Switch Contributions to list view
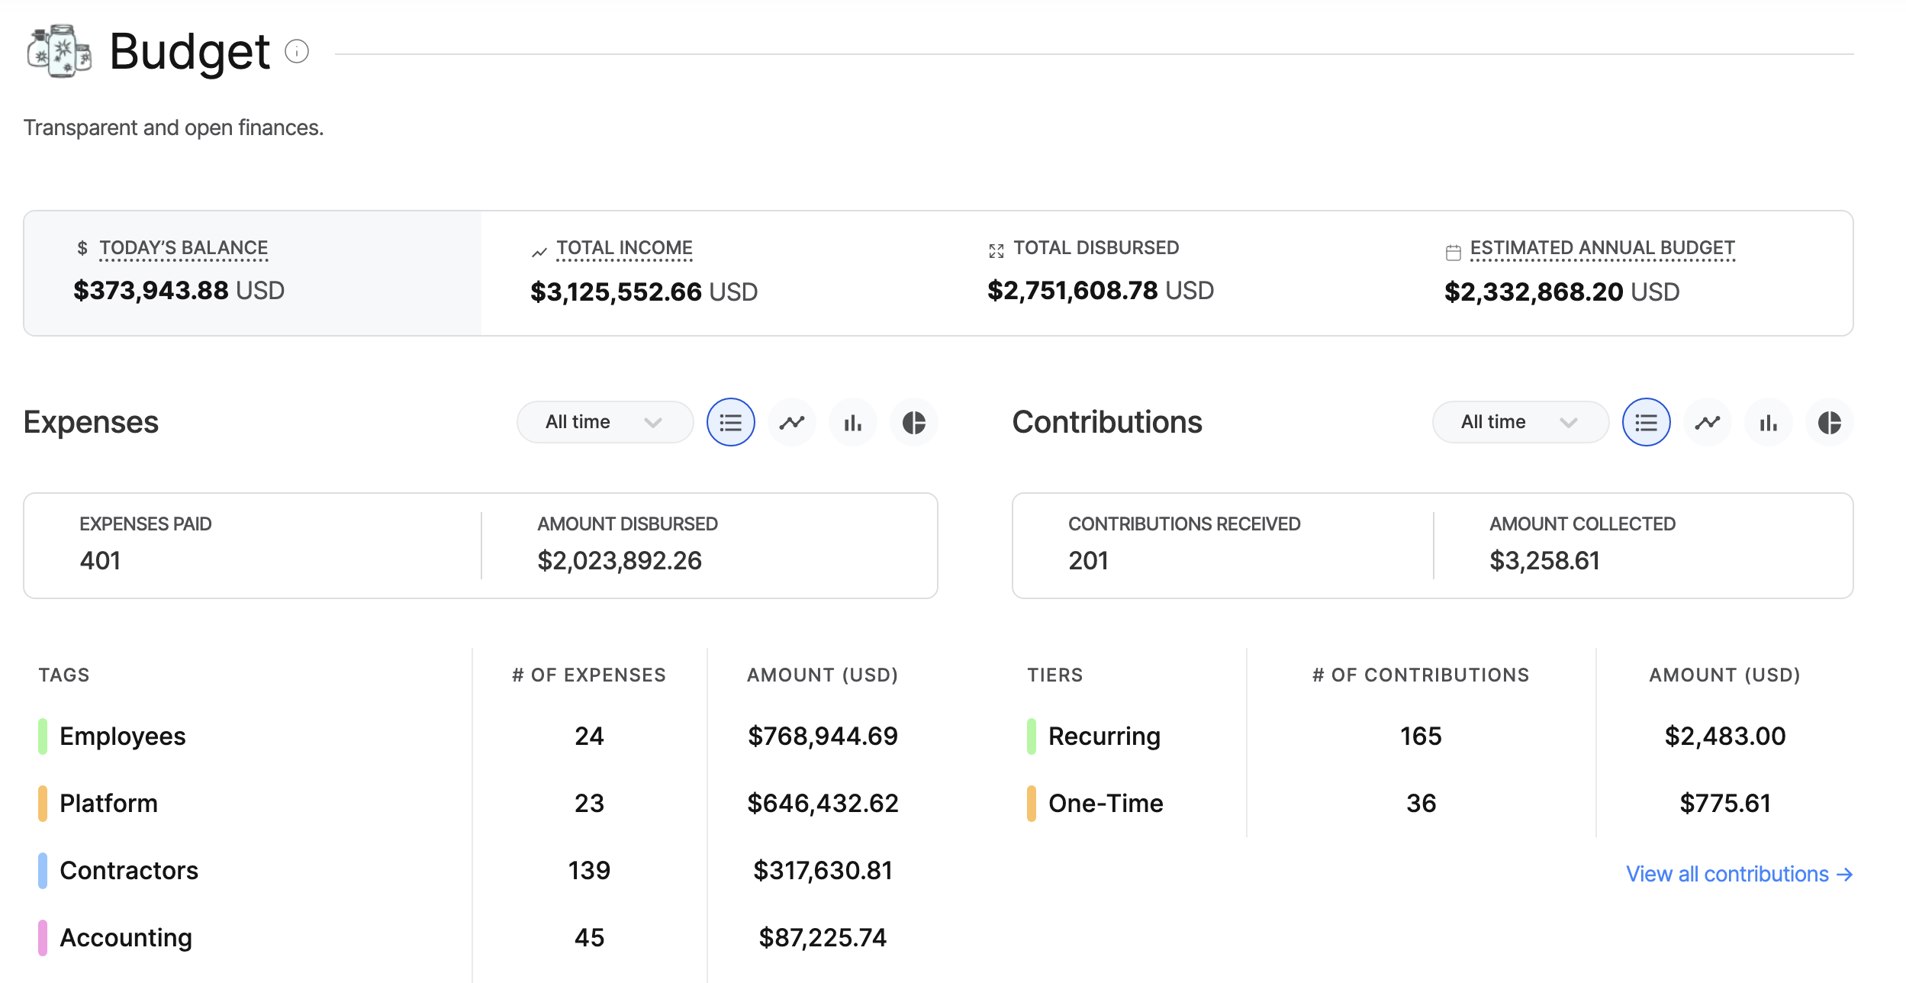This screenshot has width=1906, height=983. click(x=1646, y=422)
